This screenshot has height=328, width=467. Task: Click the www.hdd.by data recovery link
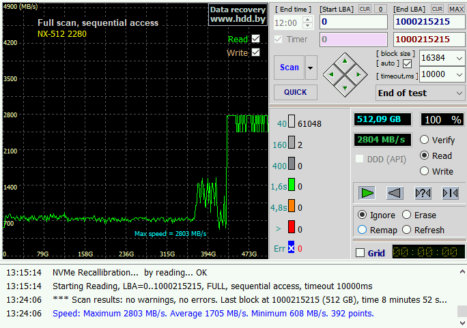click(x=238, y=14)
